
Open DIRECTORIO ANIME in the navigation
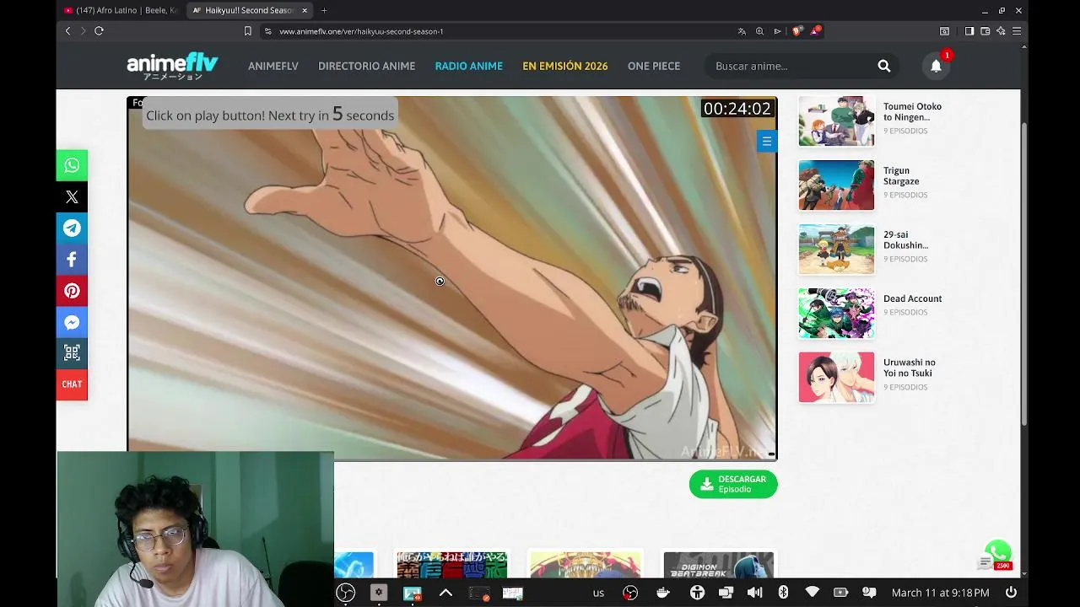(x=366, y=66)
